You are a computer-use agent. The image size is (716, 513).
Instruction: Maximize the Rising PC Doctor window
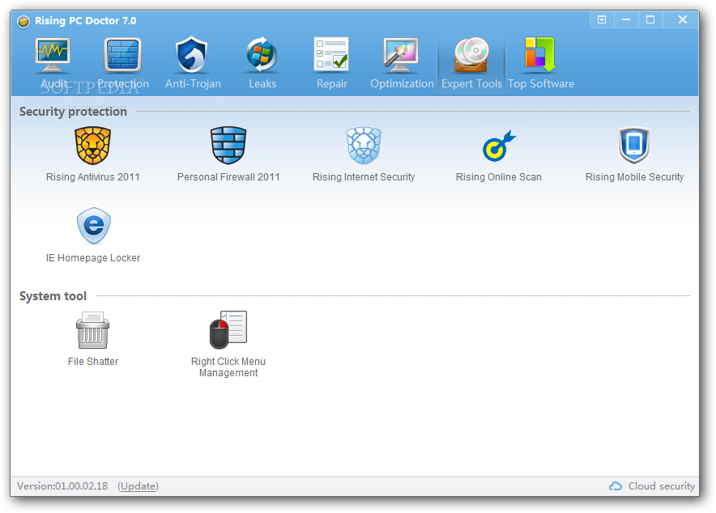[650, 19]
